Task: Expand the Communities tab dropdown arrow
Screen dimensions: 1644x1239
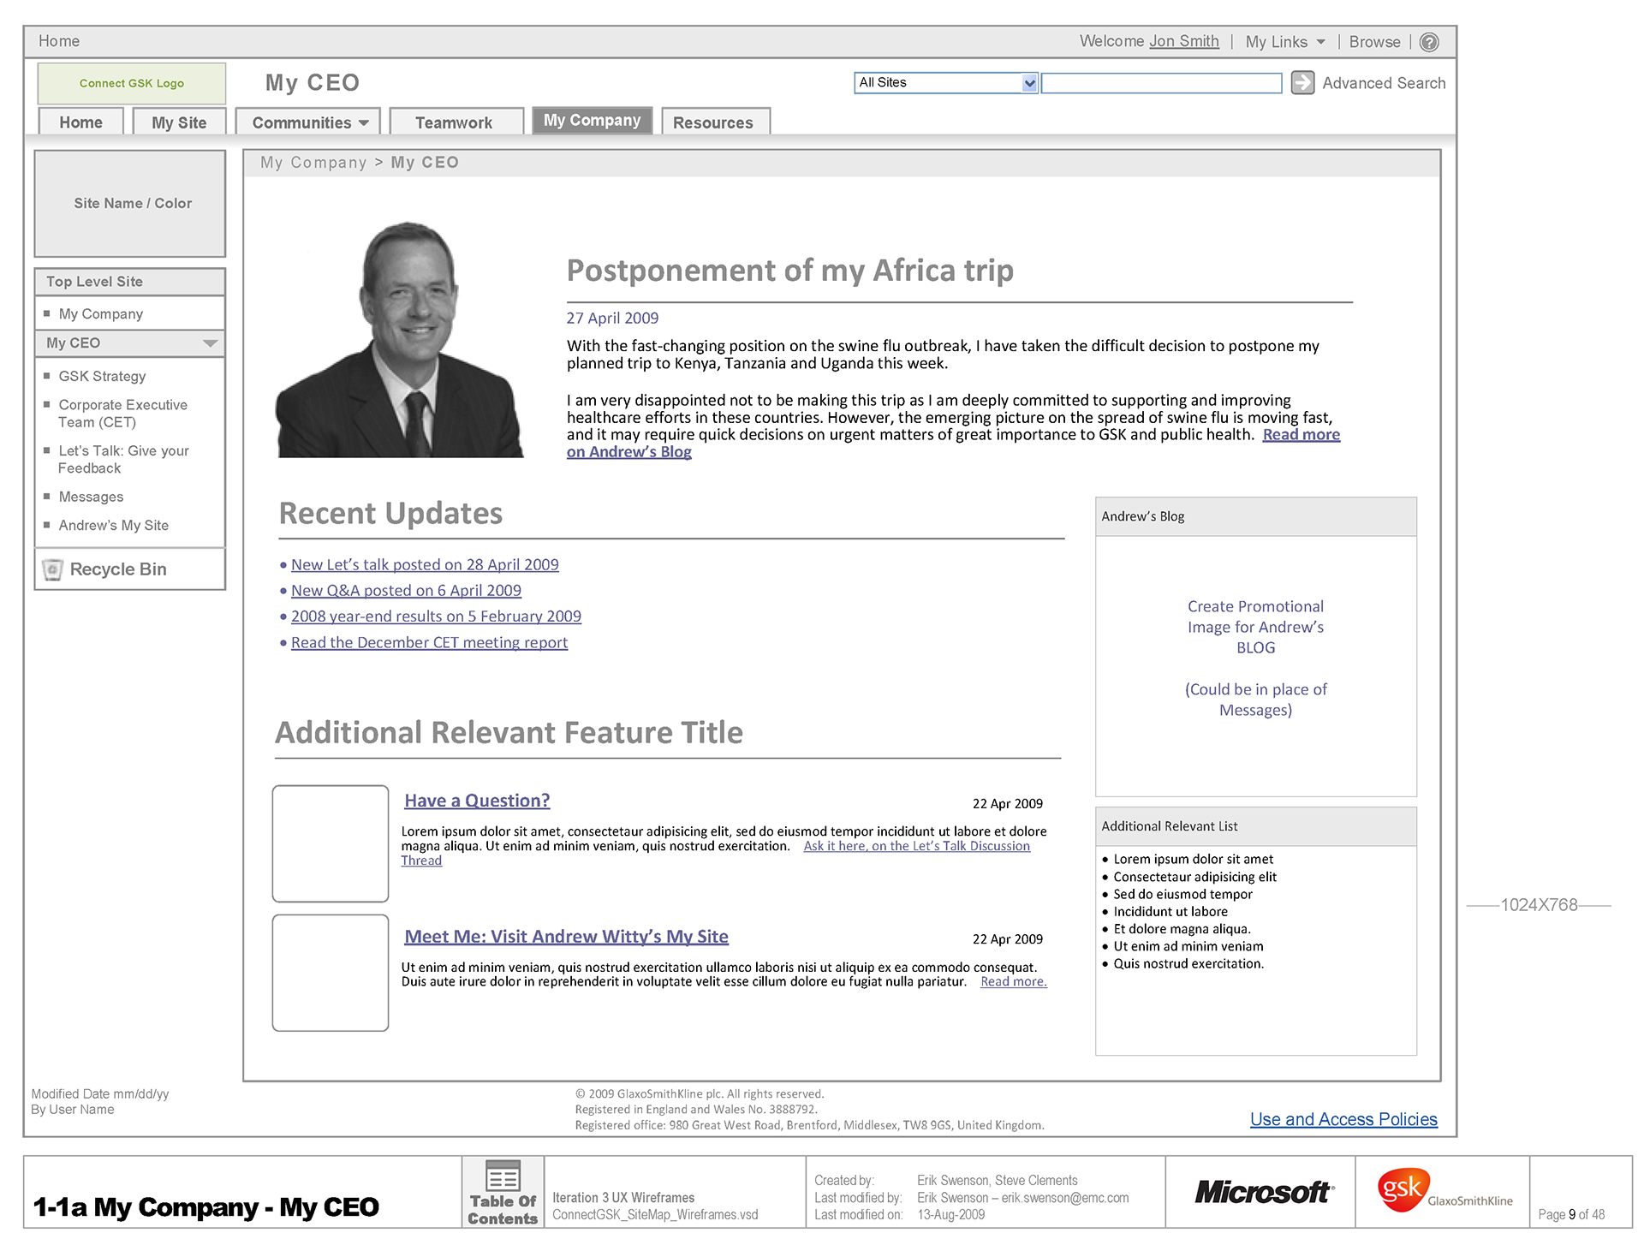Action: click(364, 123)
